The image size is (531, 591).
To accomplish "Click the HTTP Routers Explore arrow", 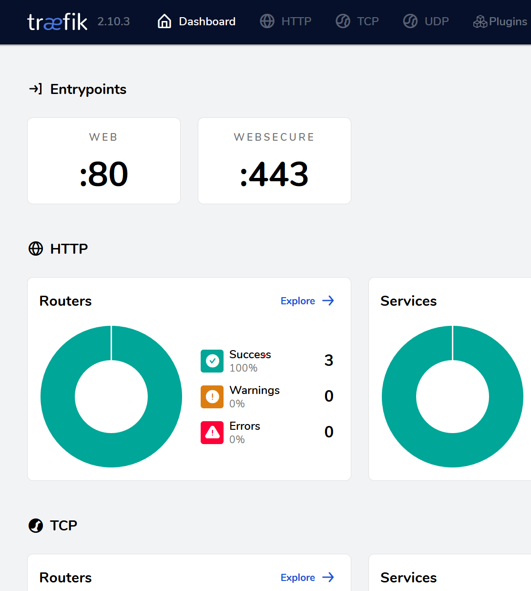I will 328,301.
